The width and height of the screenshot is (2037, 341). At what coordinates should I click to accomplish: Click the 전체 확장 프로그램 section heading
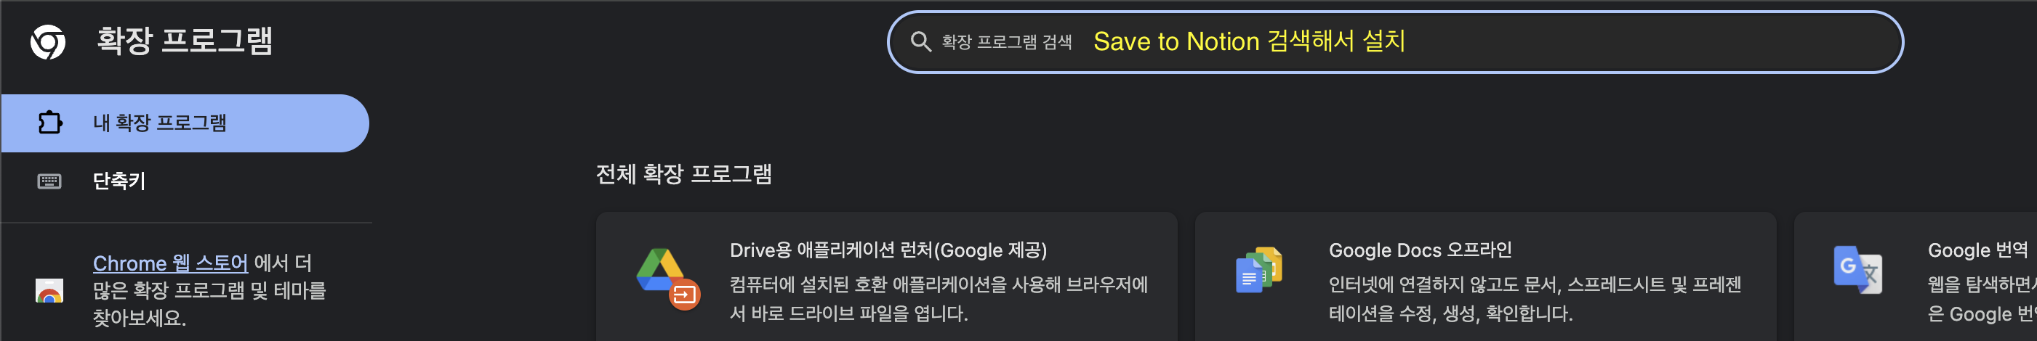(683, 173)
